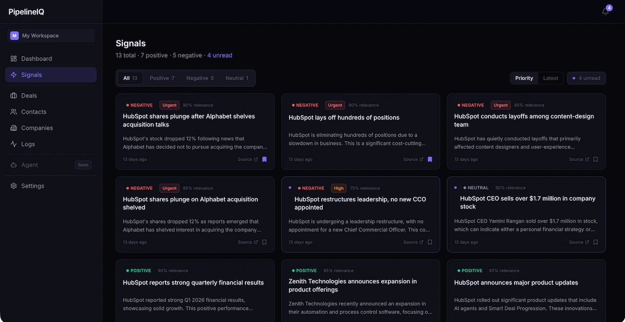
Task: Select the Negative 5 filter tab
Action: tap(200, 78)
